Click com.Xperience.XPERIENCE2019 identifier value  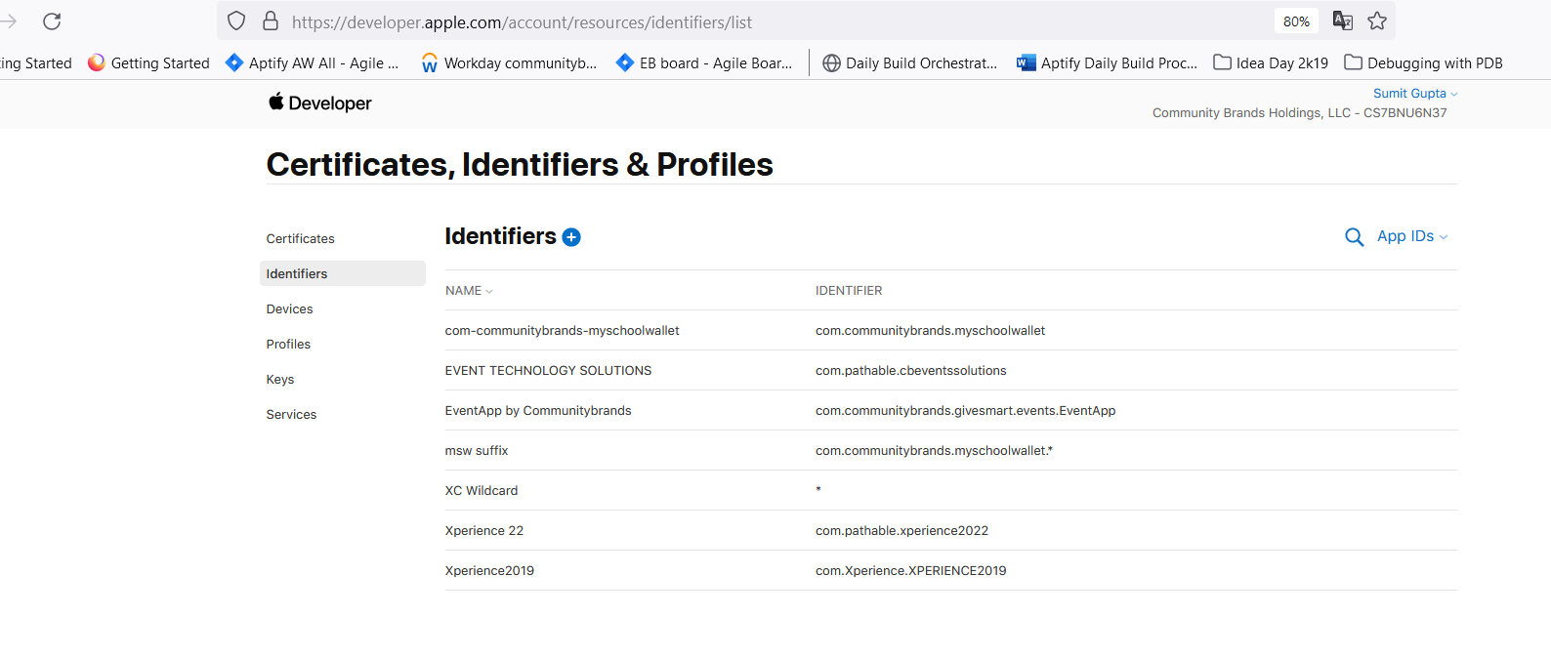(x=911, y=571)
